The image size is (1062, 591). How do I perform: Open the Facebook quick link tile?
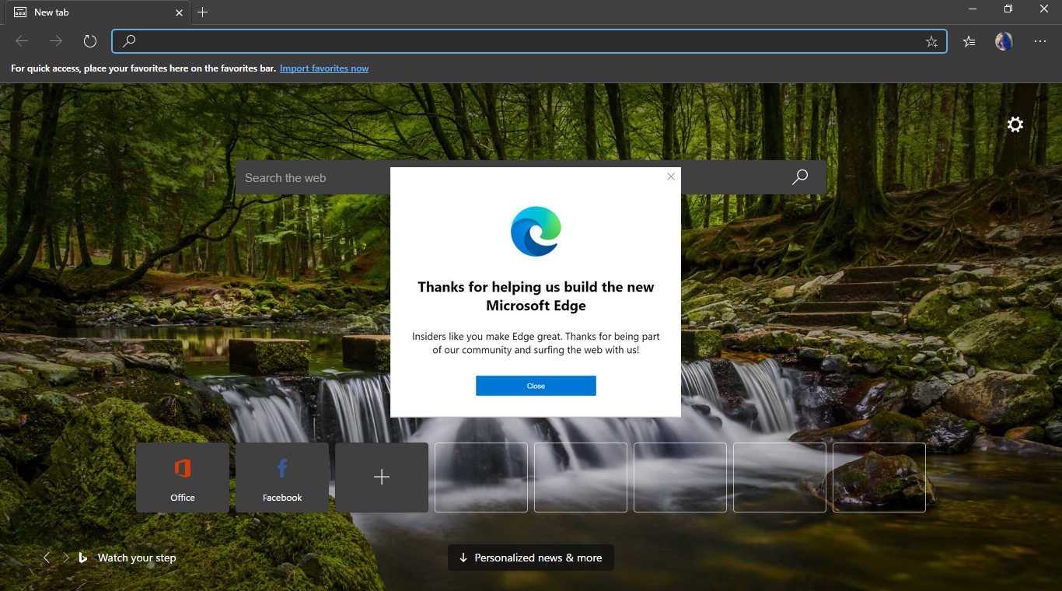(282, 477)
